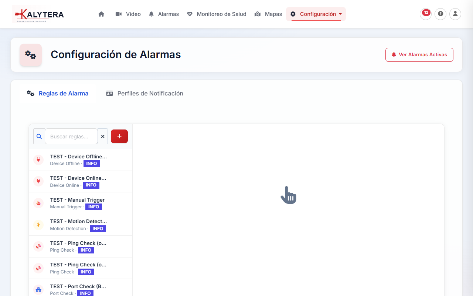Switch to Reglas de Alarma tab
The width and height of the screenshot is (473, 296).
click(58, 94)
